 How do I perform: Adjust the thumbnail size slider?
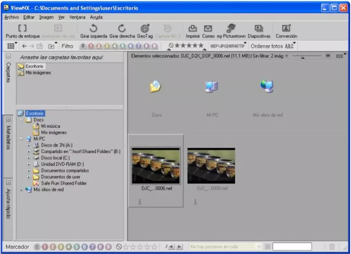click(302, 56)
